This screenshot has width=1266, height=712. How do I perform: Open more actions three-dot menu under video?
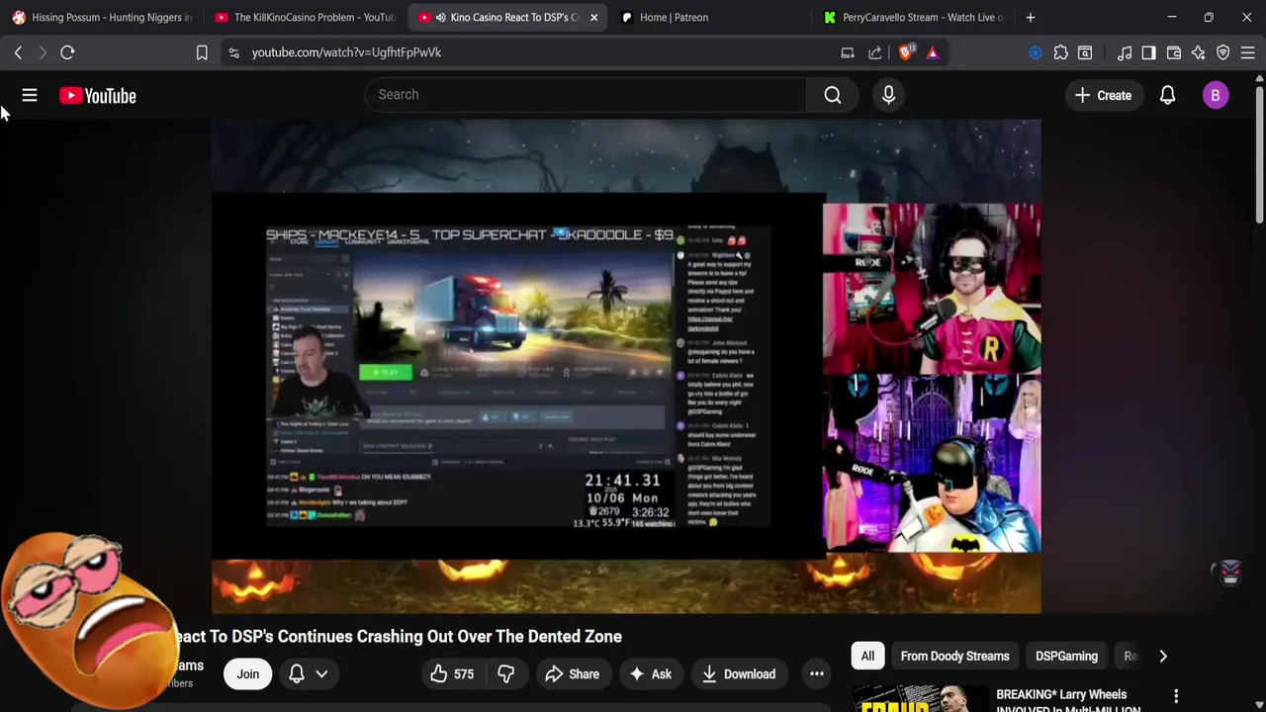point(817,674)
